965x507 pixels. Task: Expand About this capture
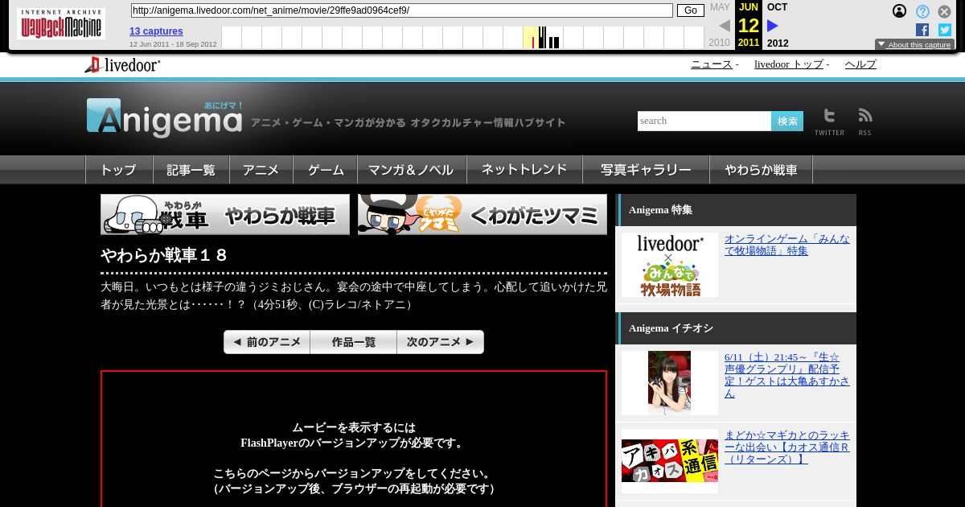[x=914, y=44]
